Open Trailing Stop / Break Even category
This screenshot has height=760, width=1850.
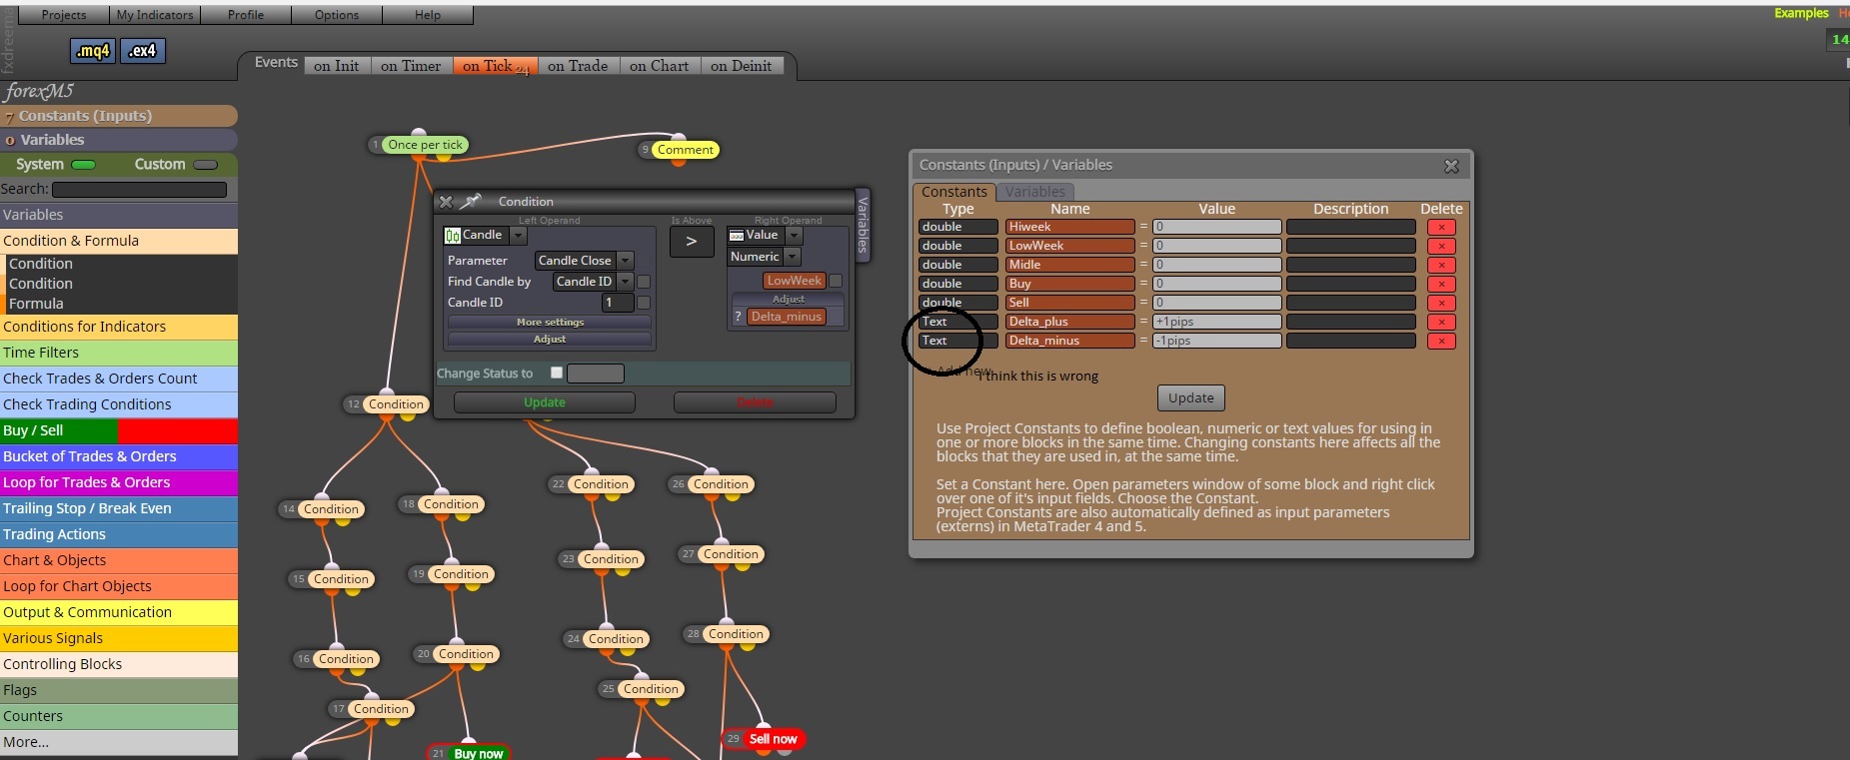119,508
